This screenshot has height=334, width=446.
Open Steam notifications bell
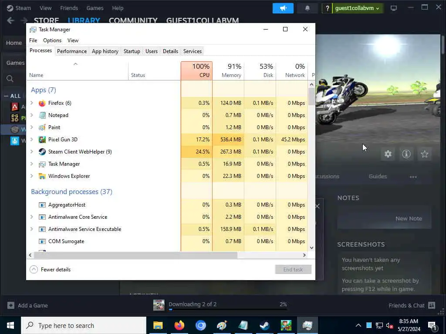click(x=307, y=8)
